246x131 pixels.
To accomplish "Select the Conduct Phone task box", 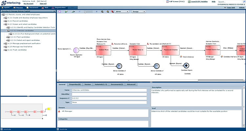I will [x=104, y=50].
